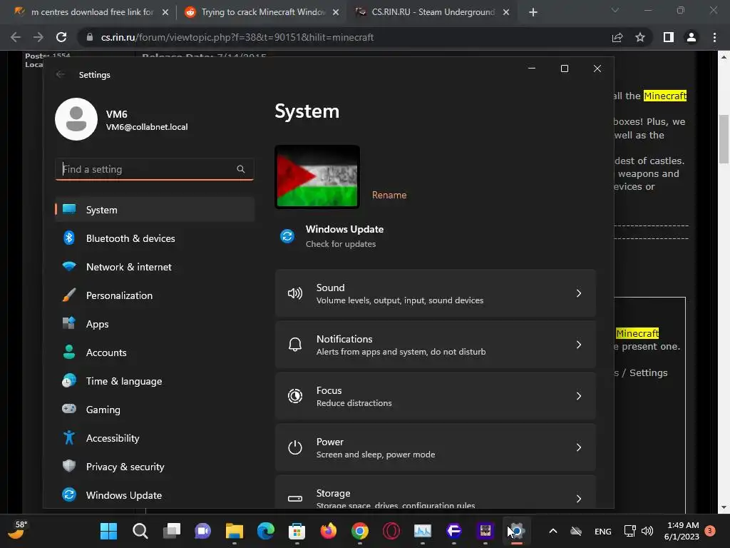Expand the Power row chevron
The image size is (730, 548).
point(579,447)
